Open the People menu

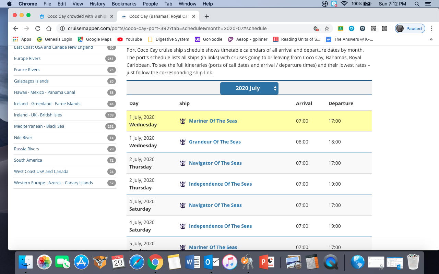pos(150,4)
